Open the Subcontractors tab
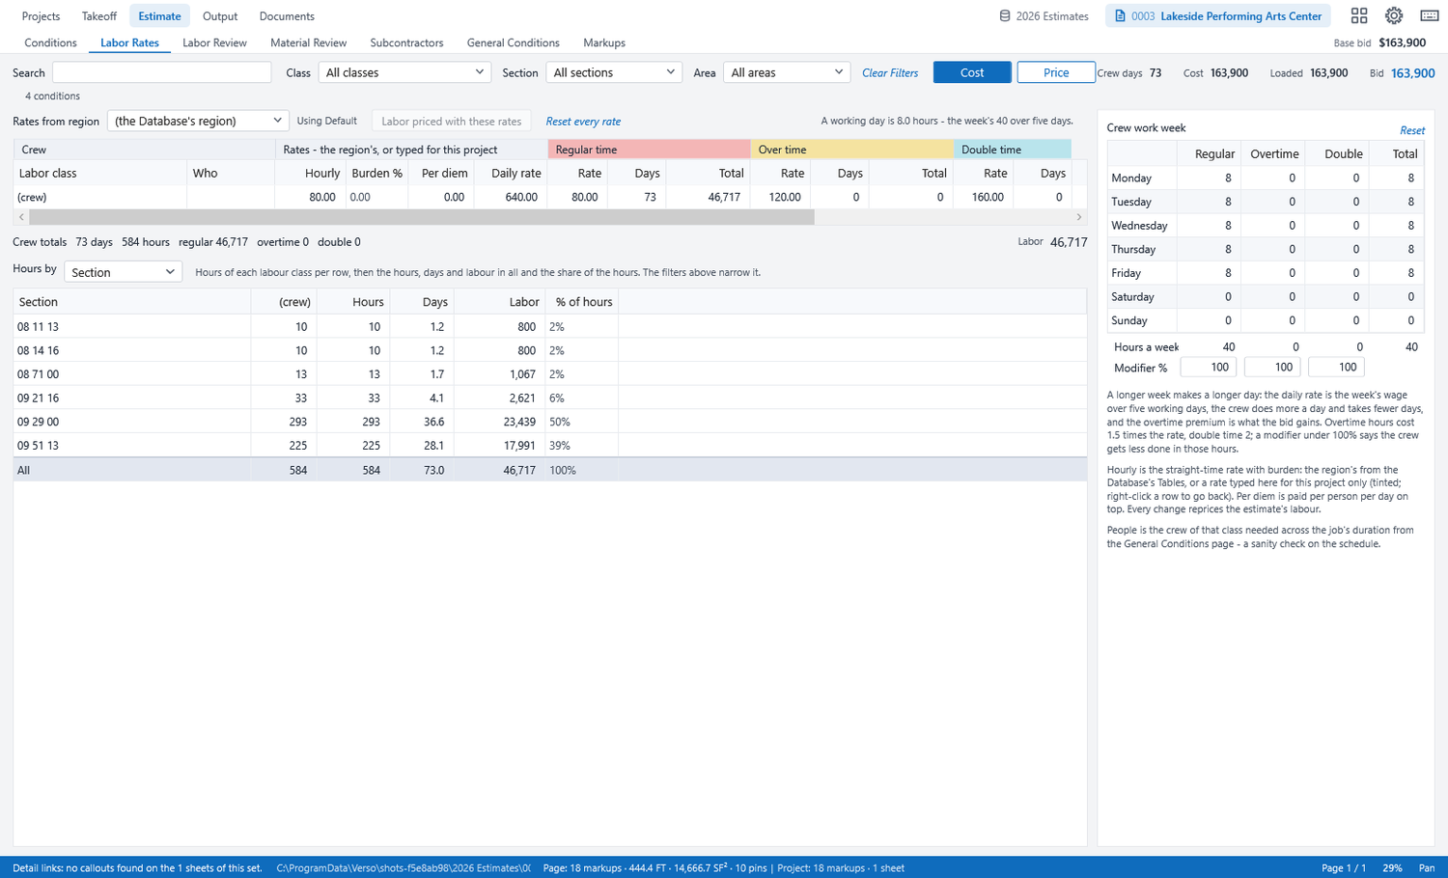The height and width of the screenshot is (878, 1448). pos(406,42)
